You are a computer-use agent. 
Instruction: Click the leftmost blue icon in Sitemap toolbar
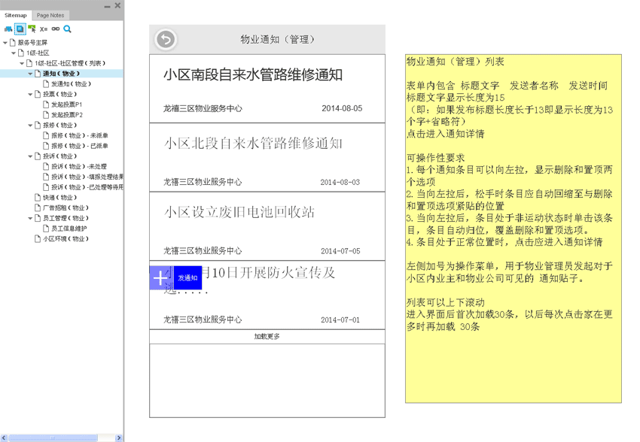8,29
